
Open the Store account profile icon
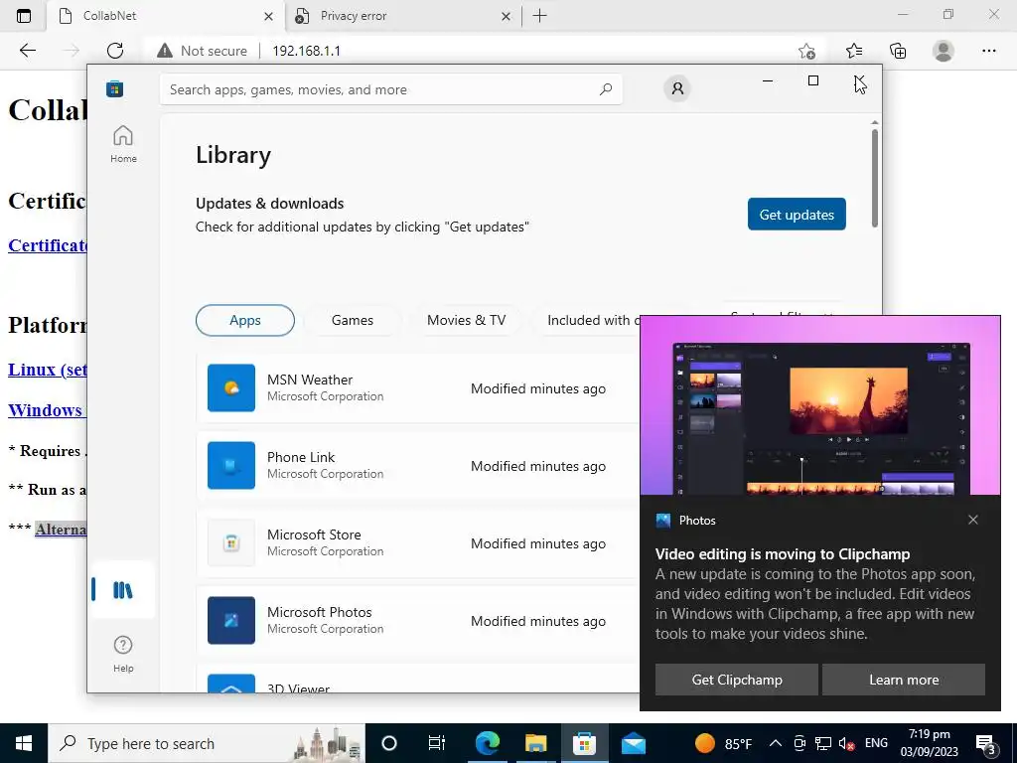[x=677, y=88]
